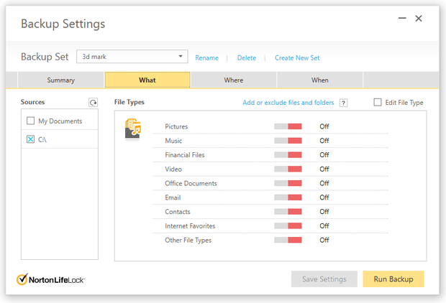The image size is (446, 303).
Task: Switch on Financial Files backup
Action: coord(288,155)
